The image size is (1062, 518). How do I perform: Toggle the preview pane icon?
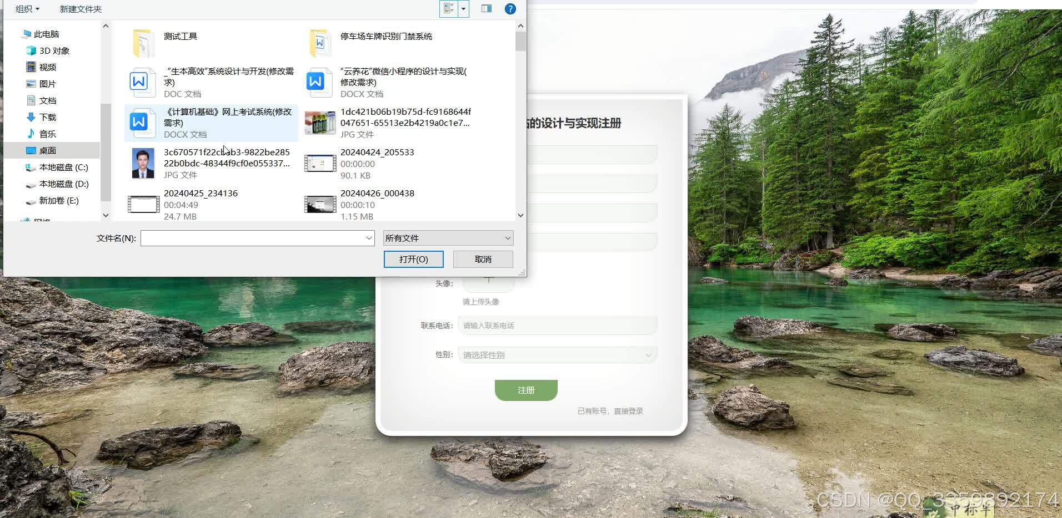click(487, 9)
